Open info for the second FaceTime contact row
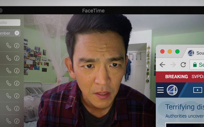This screenshot has height=127, width=204. [17, 58]
